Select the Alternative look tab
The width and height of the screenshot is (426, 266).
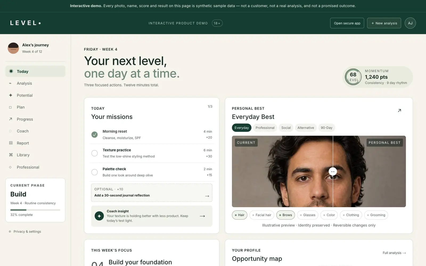coord(306,128)
